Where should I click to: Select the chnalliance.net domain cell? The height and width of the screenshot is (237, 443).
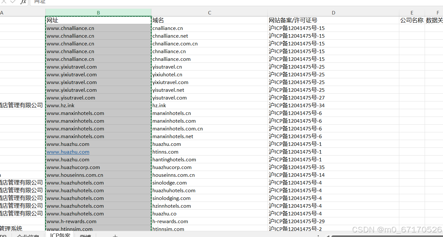[x=210, y=36]
